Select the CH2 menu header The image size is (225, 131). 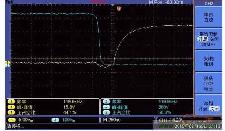[x=208, y=3]
